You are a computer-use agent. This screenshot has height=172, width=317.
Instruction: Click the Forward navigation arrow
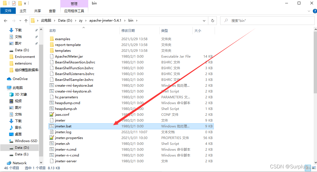(14, 21)
